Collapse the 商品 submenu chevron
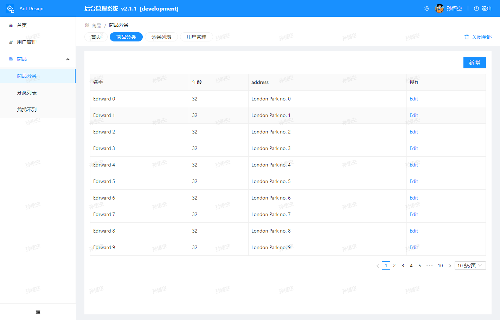Image resolution: width=500 pixels, height=320 pixels. click(68, 59)
